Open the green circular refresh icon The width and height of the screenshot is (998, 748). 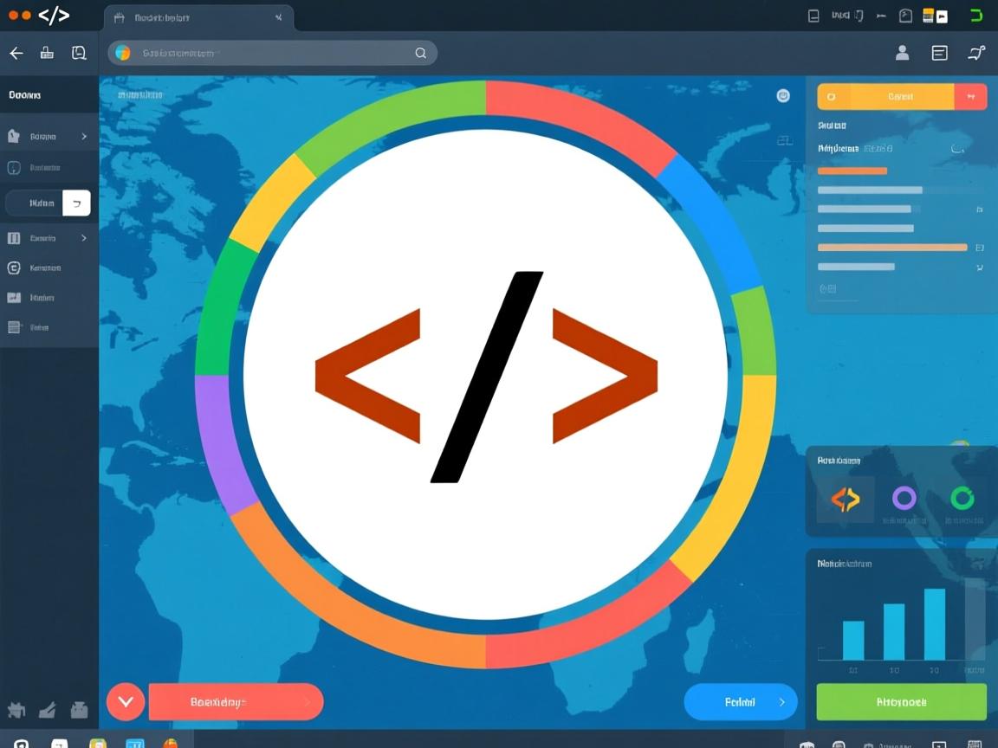click(x=962, y=499)
